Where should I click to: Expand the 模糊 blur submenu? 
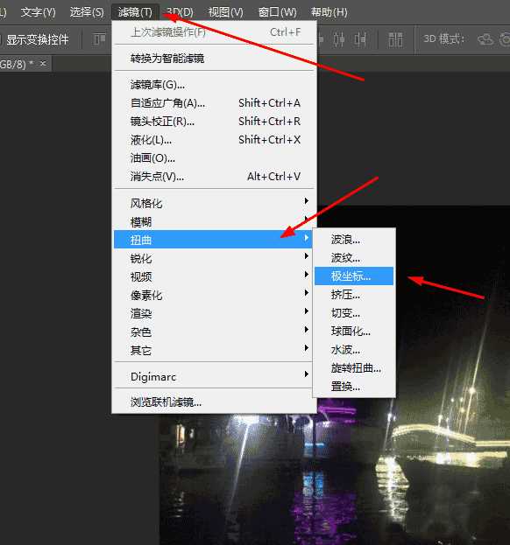(214, 221)
